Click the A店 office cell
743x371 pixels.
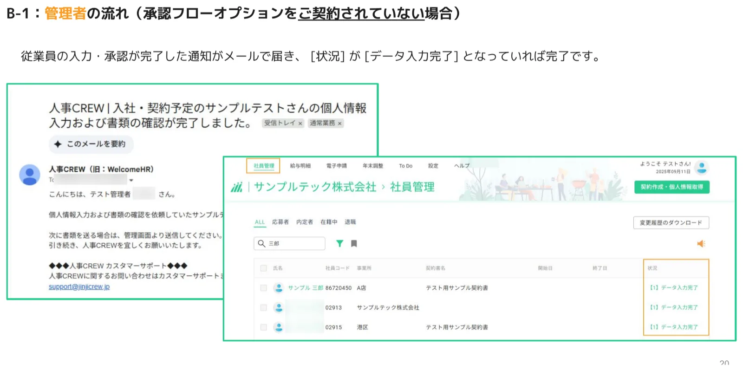361,288
